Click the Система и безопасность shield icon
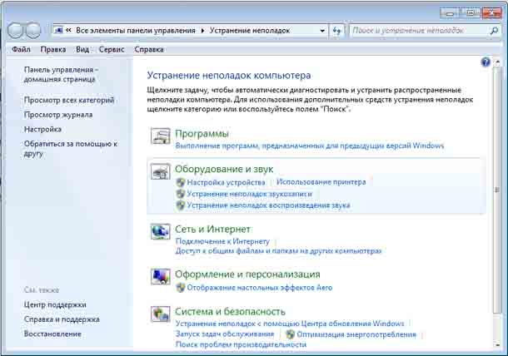Viewport: 508px width, 356px height. point(161,314)
